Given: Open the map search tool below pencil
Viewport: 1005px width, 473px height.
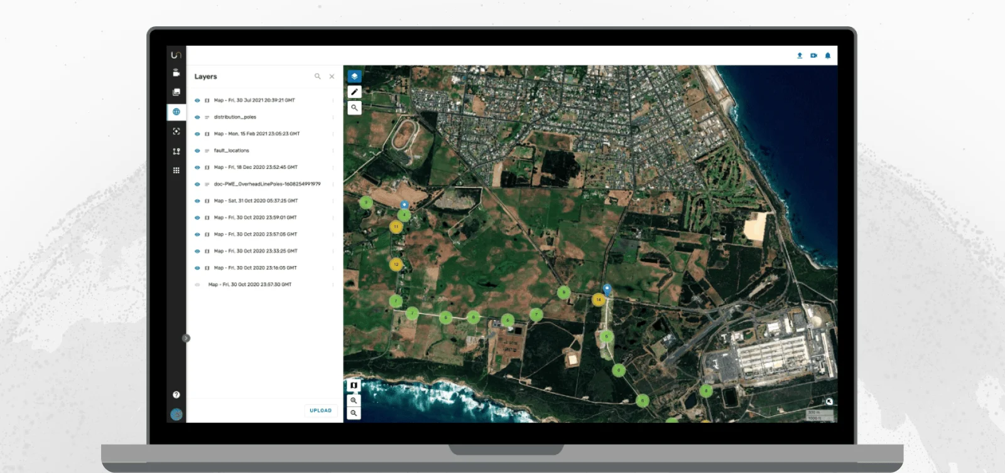Looking at the screenshot, I should [354, 108].
